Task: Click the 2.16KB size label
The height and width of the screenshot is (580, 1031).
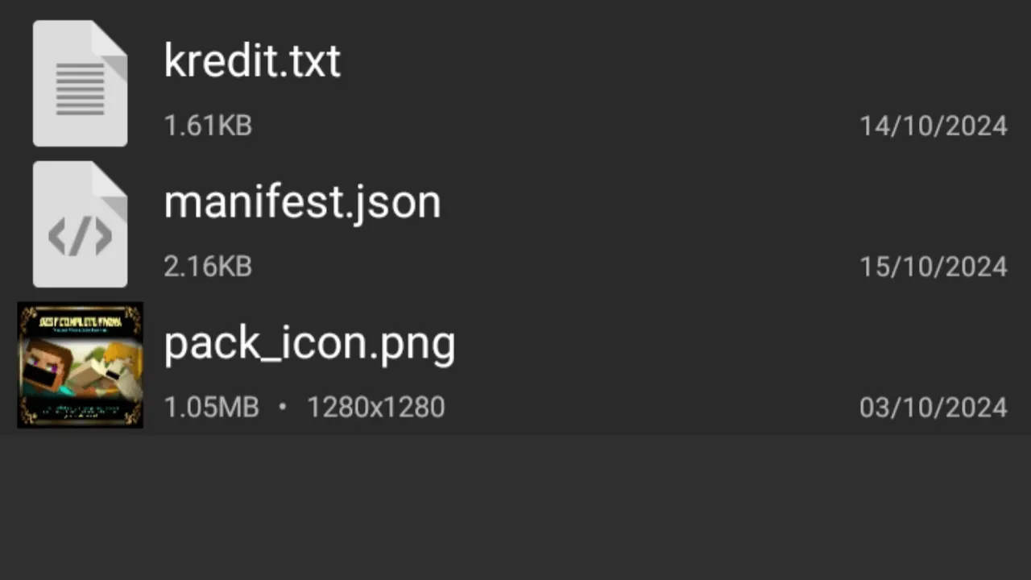Action: (208, 267)
